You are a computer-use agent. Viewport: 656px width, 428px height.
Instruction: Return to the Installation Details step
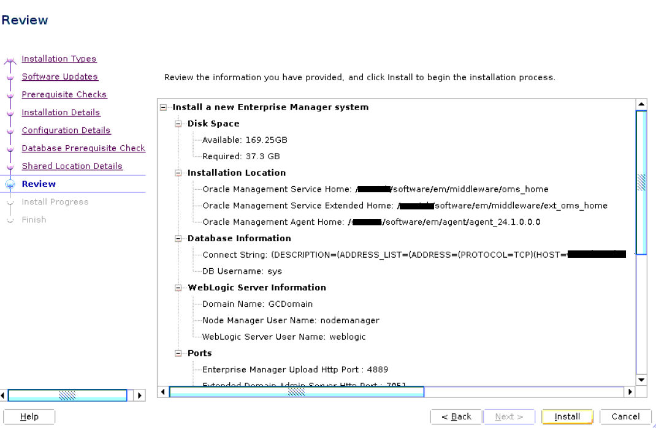(x=61, y=113)
